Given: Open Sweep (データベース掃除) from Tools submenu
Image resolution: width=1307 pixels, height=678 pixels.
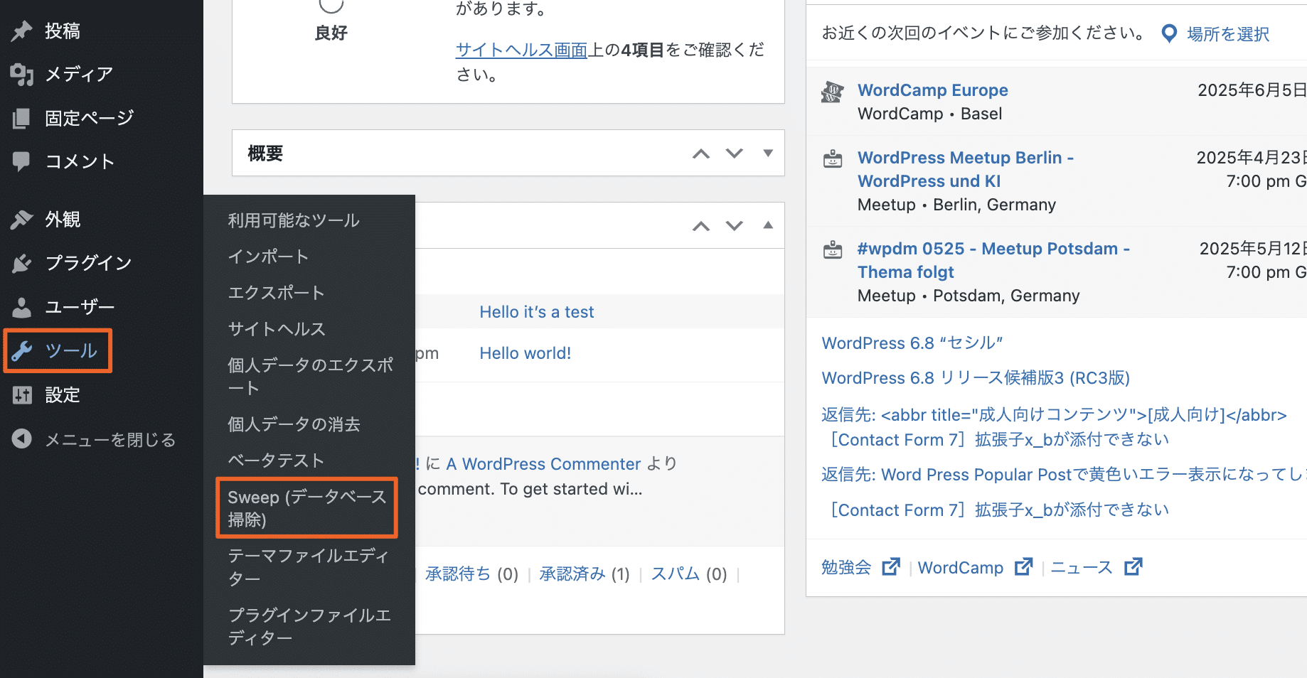Looking at the screenshot, I should point(306,508).
